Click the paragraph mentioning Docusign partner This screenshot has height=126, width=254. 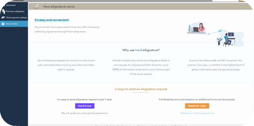pos(216,65)
